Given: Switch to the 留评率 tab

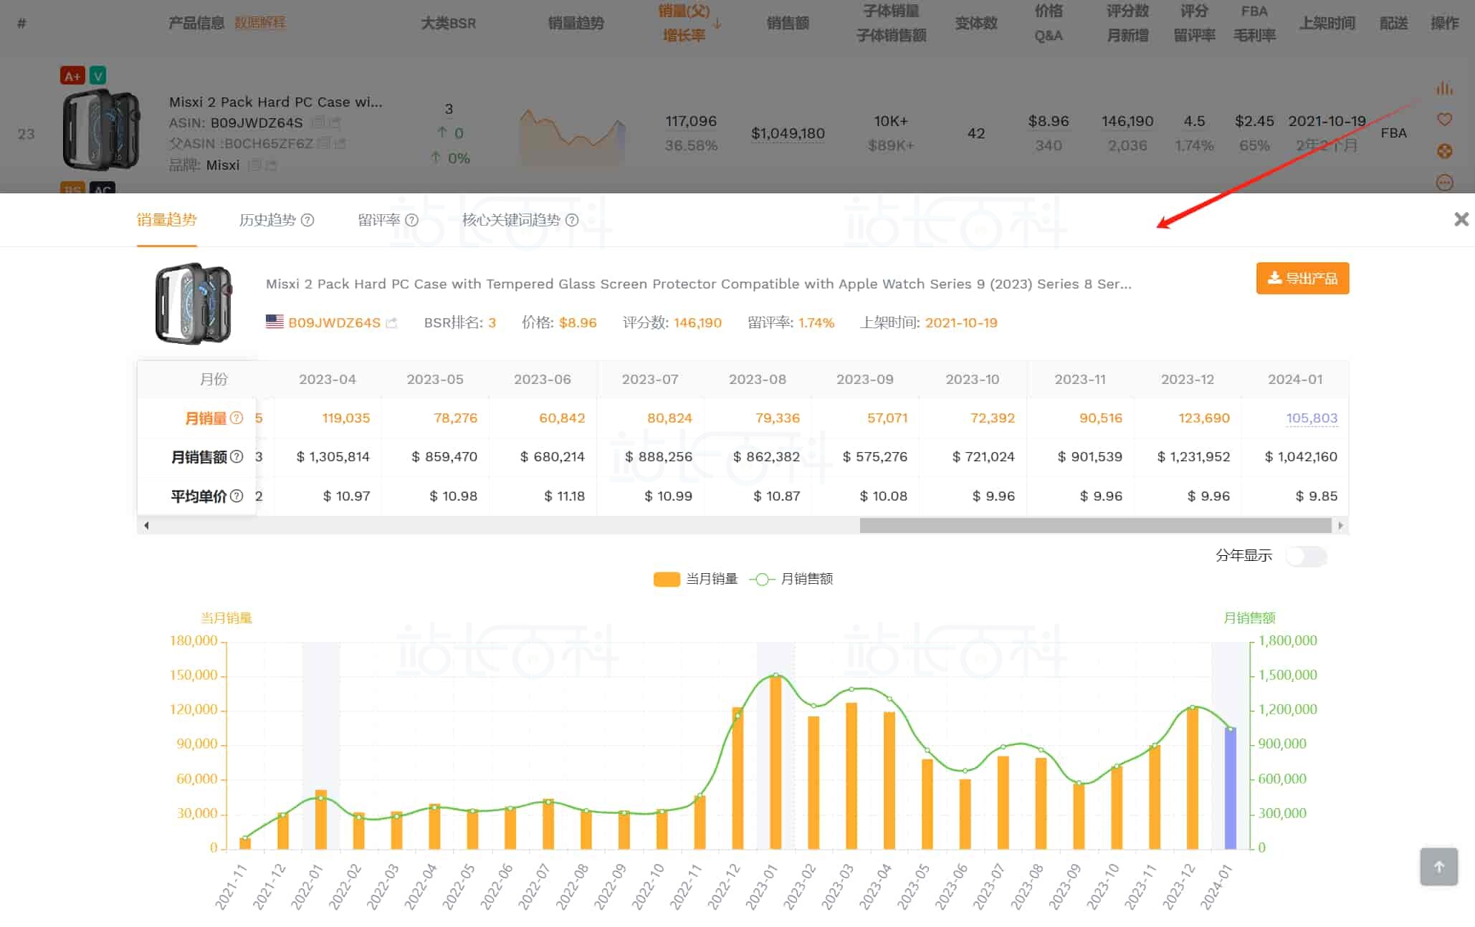Looking at the screenshot, I should [x=379, y=220].
